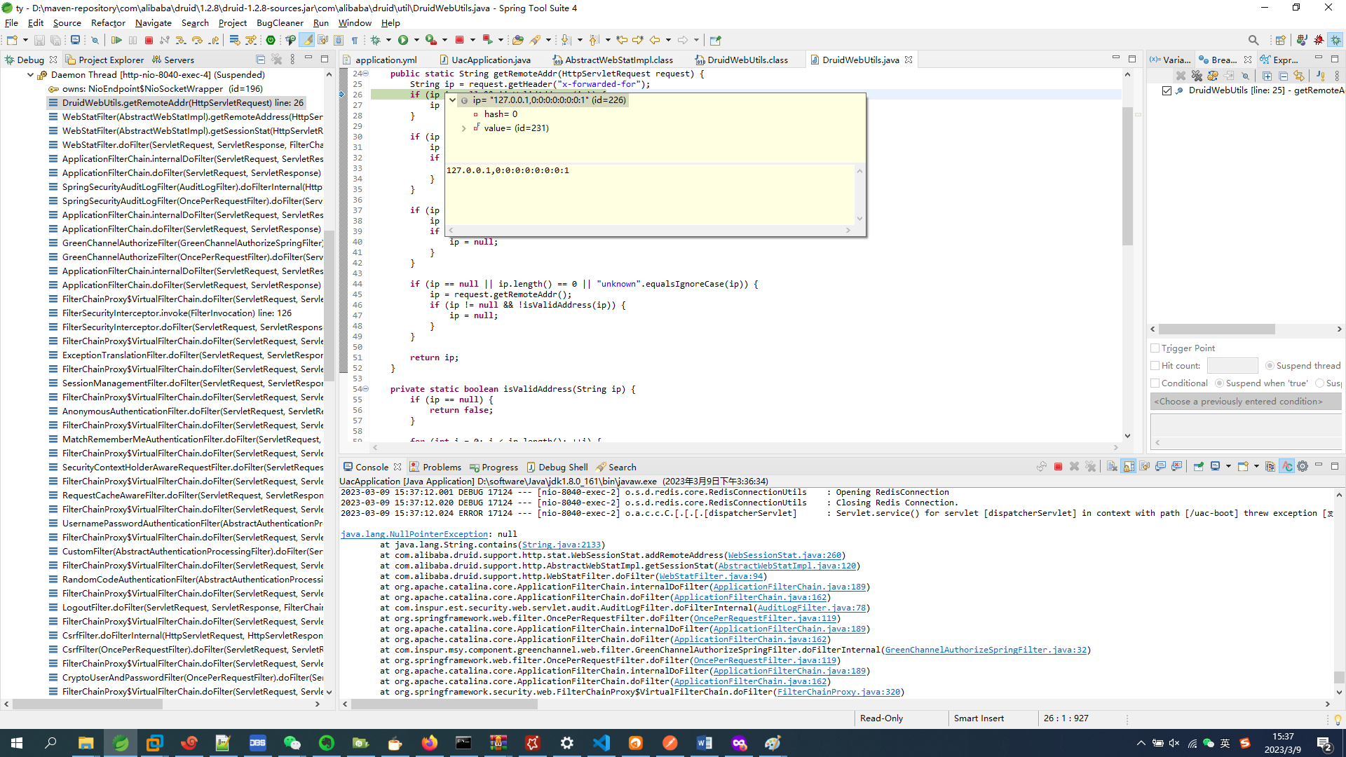Click the console horizontal scrollbar thumb
1346x757 pixels.
[444, 704]
